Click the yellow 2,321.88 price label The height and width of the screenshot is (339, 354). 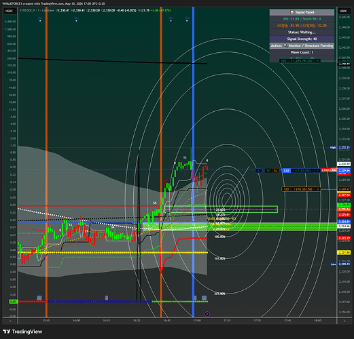[344, 252]
